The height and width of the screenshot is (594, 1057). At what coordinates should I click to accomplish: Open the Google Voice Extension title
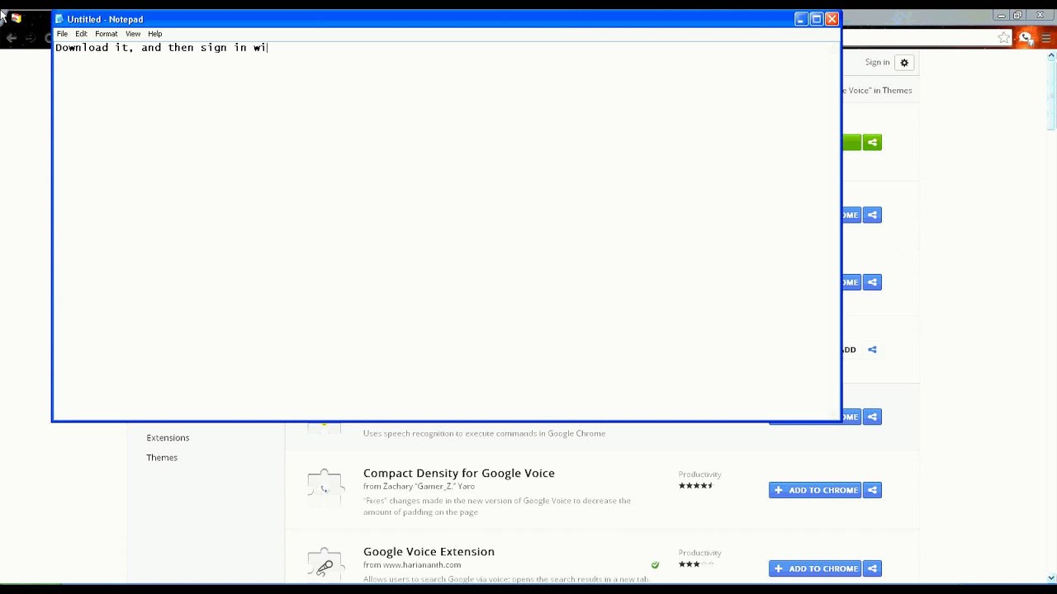click(x=429, y=552)
